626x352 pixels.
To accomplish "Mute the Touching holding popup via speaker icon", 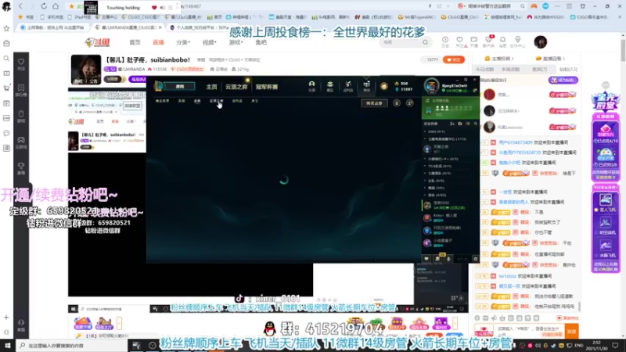I will point(162,8).
